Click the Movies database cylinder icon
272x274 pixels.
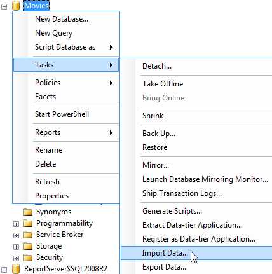[16, 6]
